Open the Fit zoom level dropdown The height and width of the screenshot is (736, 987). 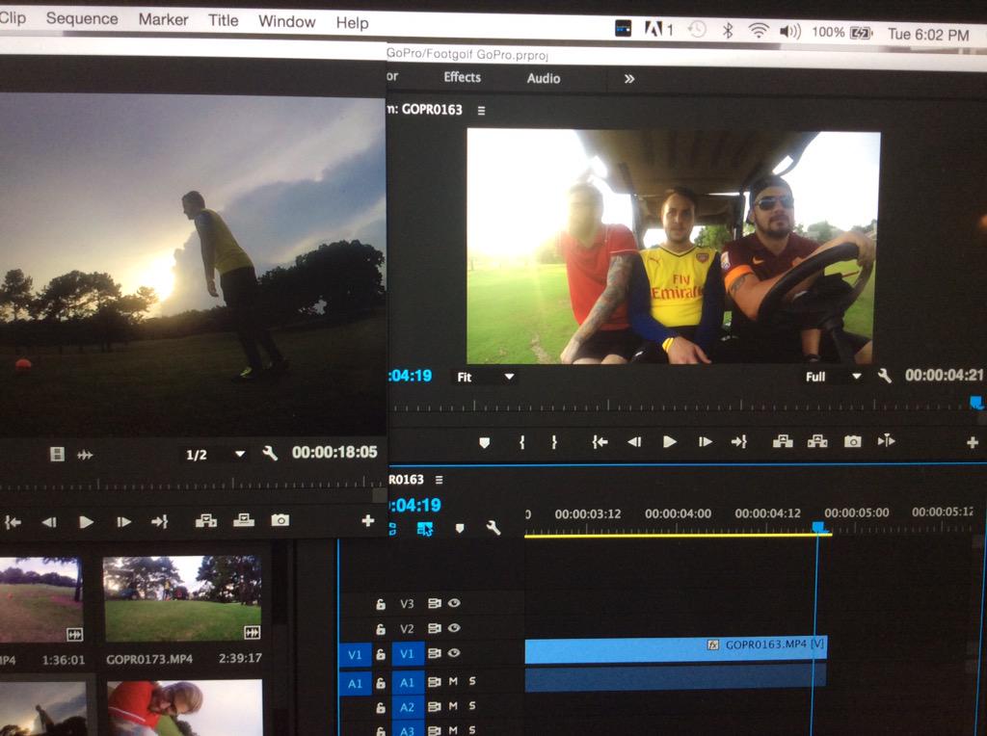click(485, 377)
